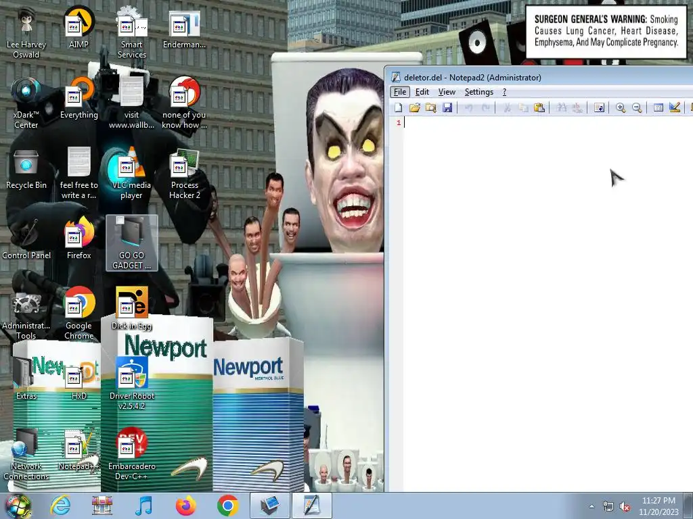Click the Redo arrow in Notepad2 toolbar
Viewport: 693px width, 519px height.
[485, 107]
